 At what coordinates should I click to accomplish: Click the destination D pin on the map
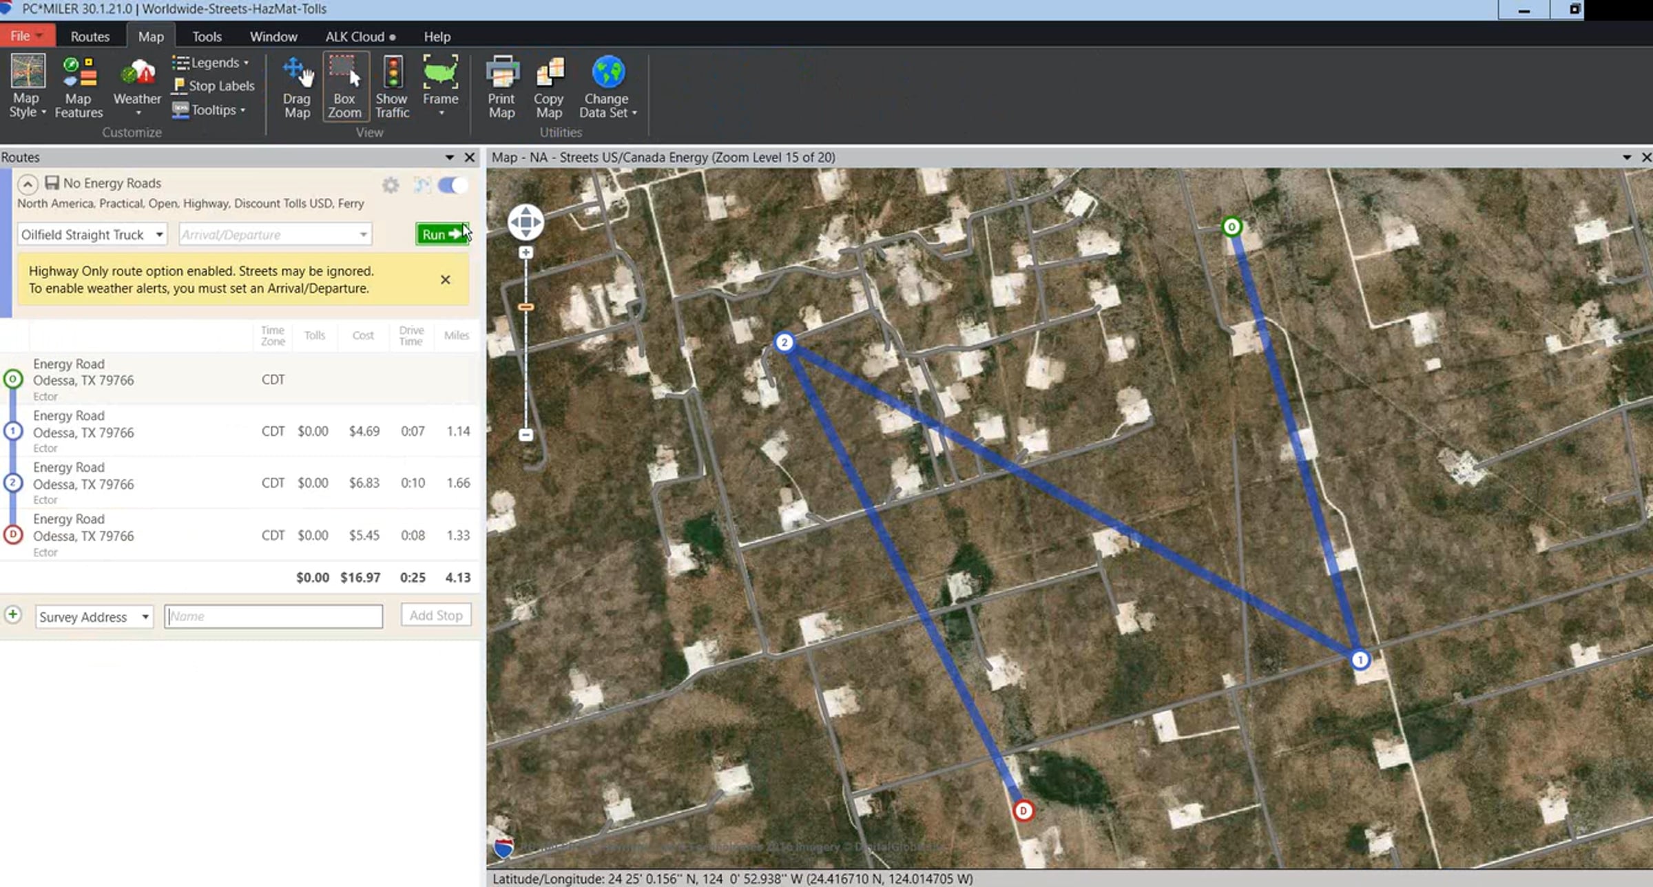[x=1023, y=811]
